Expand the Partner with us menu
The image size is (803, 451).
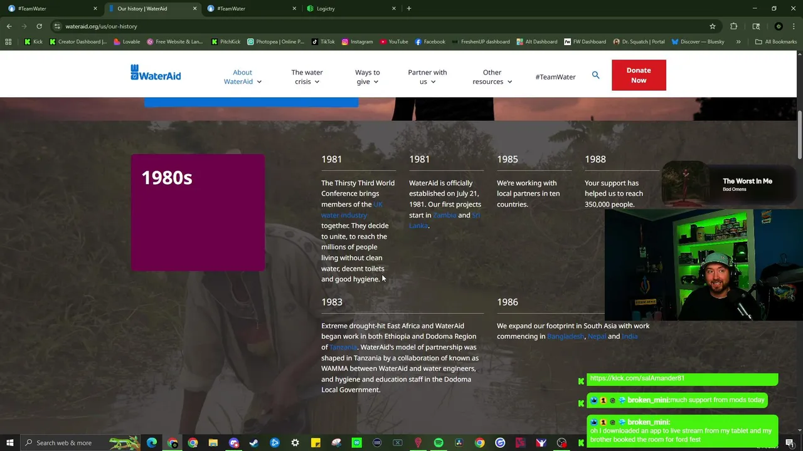point(427,77)
